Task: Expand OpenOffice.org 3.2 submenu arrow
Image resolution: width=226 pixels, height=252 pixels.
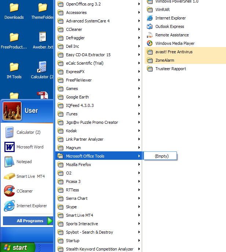Action: click(139, 4)
